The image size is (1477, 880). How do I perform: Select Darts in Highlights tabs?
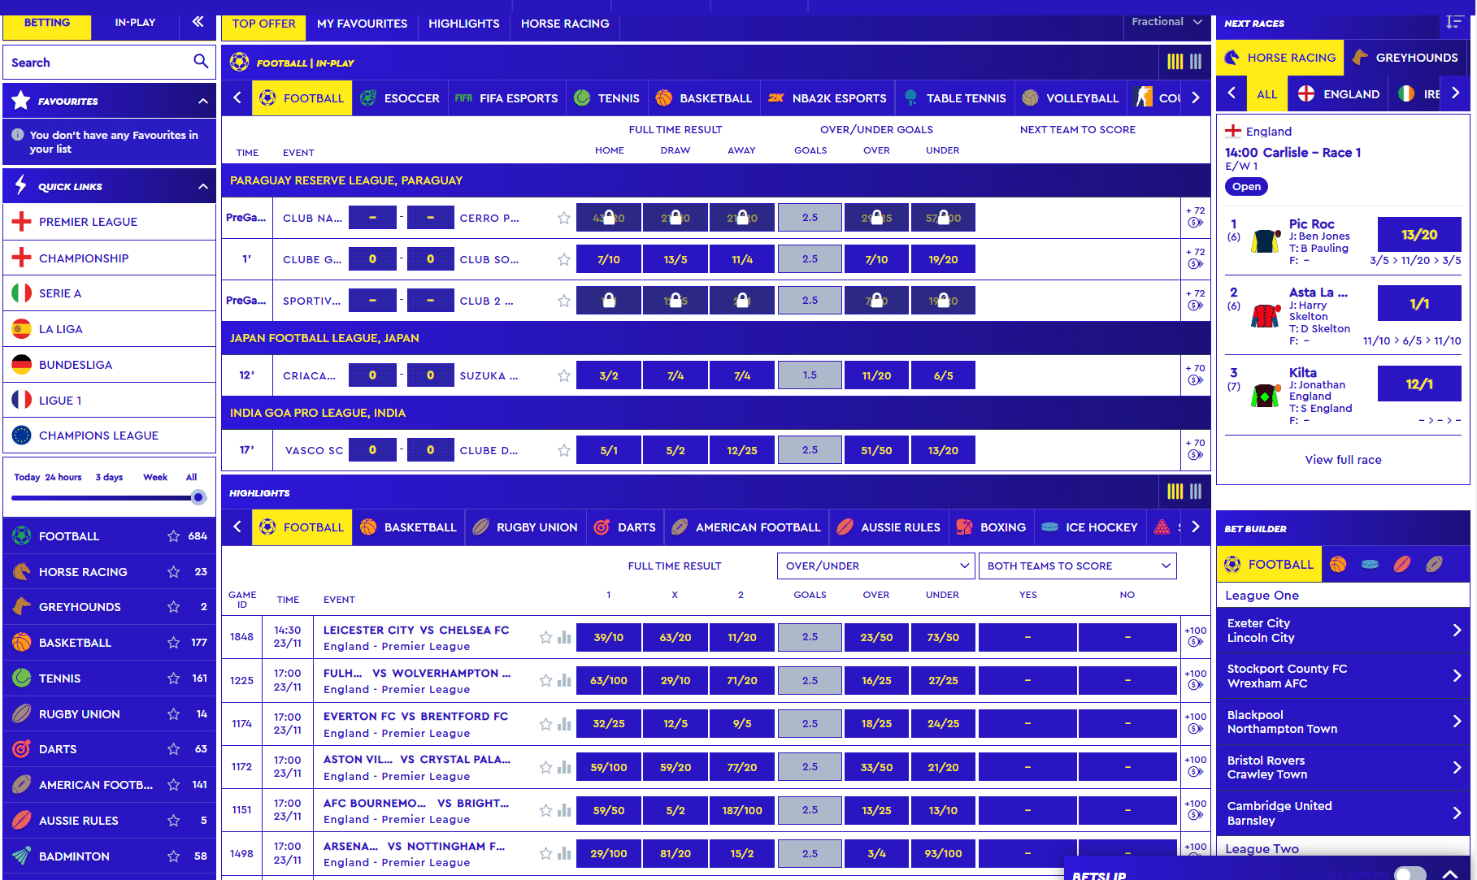coord(625,527)
